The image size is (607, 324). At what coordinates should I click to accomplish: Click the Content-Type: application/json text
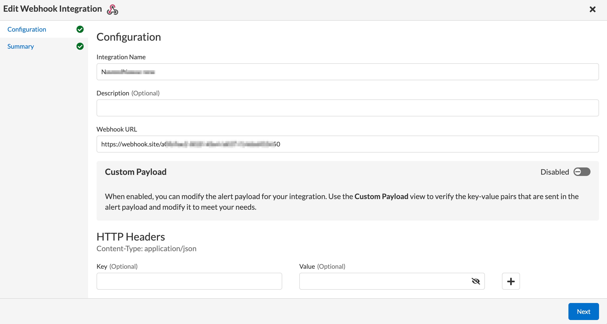146,249
